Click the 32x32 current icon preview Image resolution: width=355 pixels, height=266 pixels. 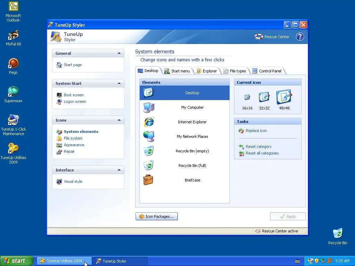264,97
